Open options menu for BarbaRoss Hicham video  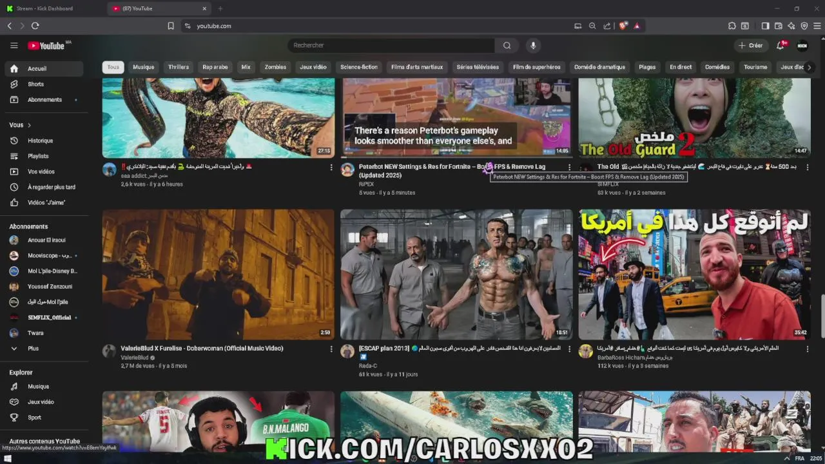point(807,349)
